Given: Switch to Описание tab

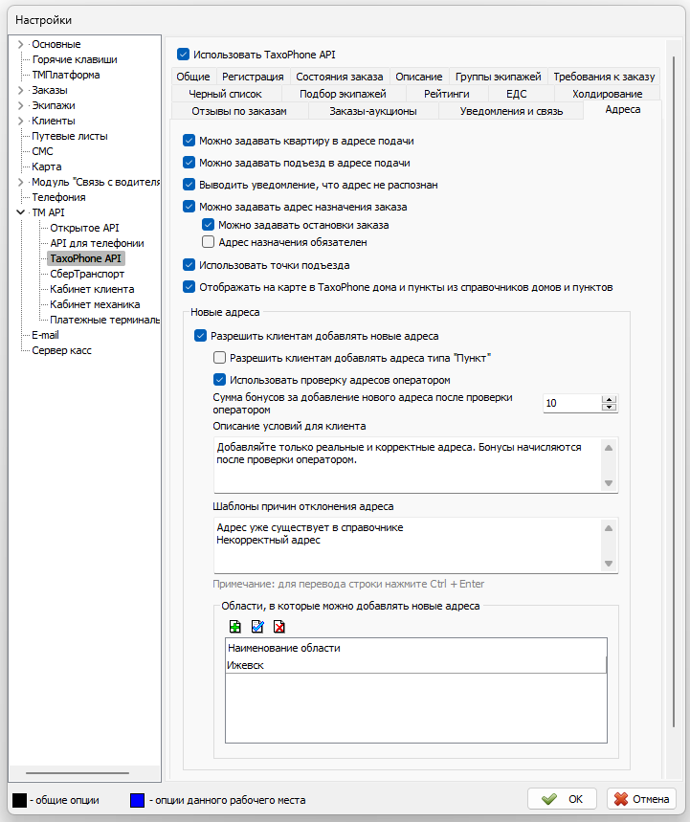Looking at the screenshot, I should point(419,77).
